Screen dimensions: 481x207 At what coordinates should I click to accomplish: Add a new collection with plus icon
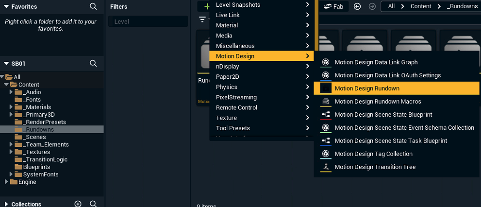[78, 204]
